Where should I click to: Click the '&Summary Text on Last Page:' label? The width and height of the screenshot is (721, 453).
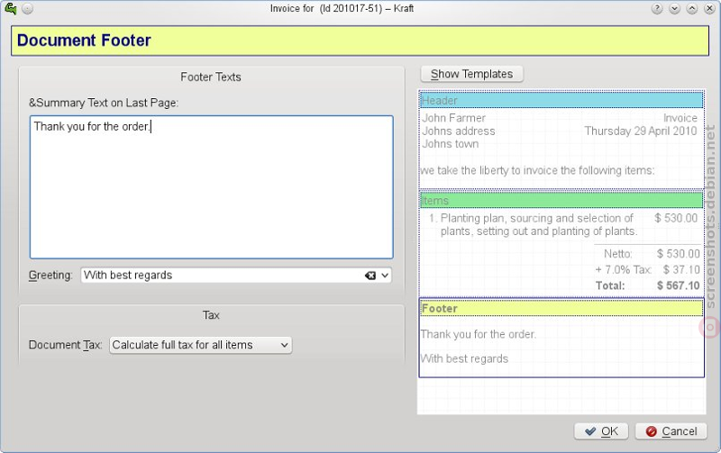[104, 103]
